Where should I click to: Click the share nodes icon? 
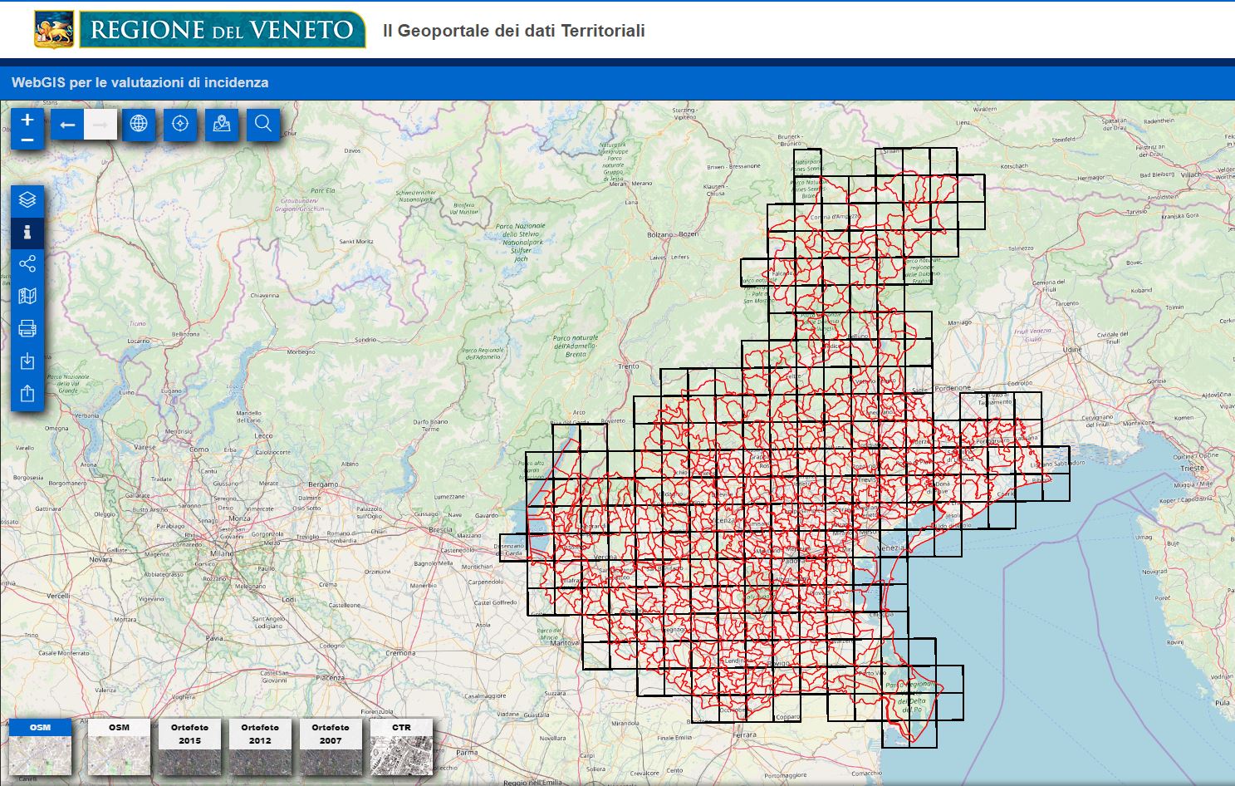(27, 264)
